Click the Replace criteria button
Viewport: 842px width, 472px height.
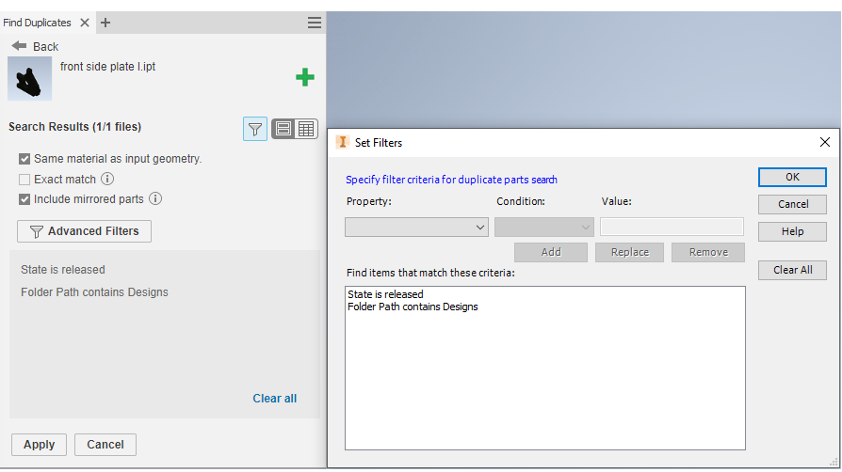629,252
